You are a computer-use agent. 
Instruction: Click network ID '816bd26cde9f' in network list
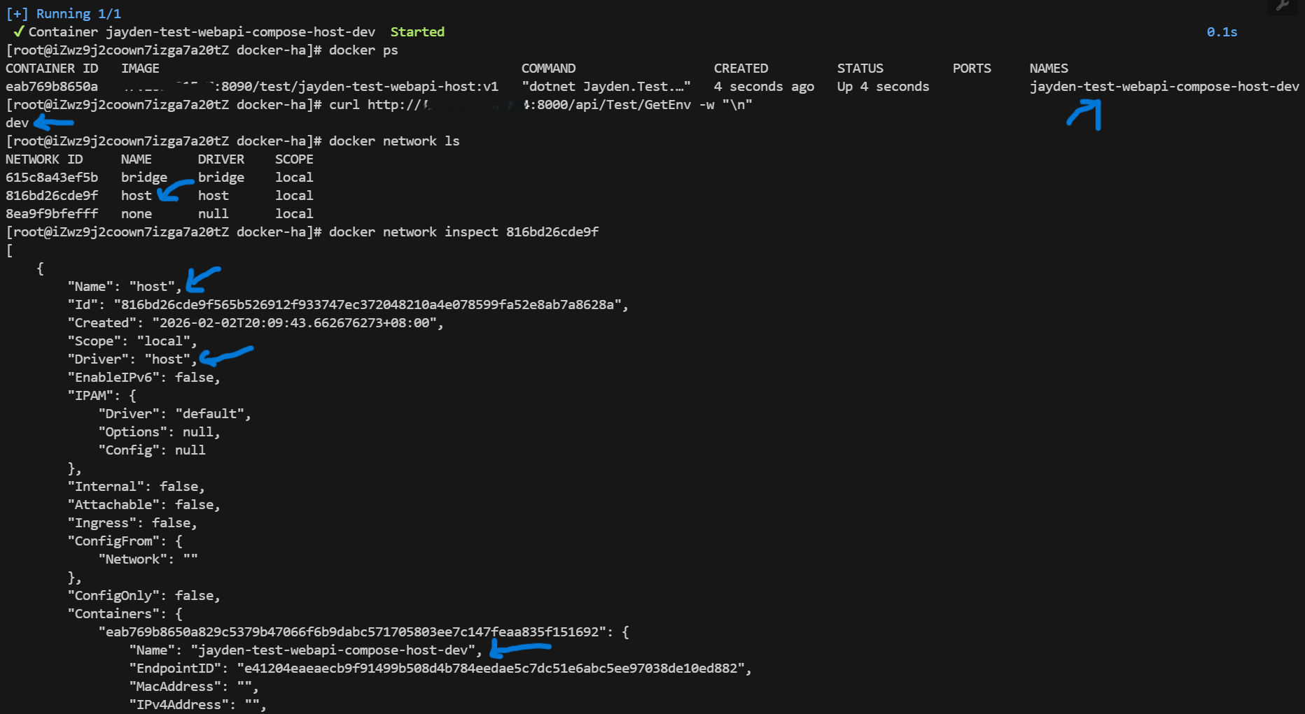[52, 196]
